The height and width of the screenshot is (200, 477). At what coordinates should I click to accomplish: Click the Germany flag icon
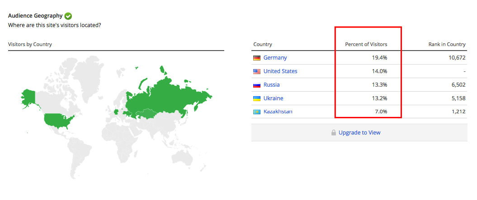[257, 58]
